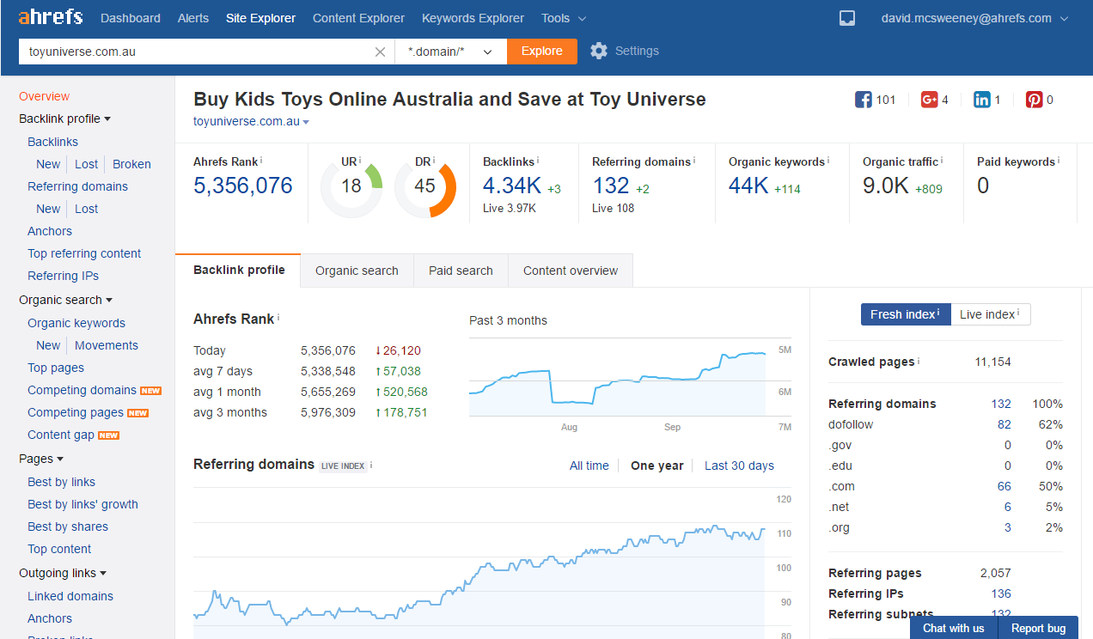Screen dimensions: 1093x639
Task: Click the Ahrefs logo
Action: click(x=51, y=17)
